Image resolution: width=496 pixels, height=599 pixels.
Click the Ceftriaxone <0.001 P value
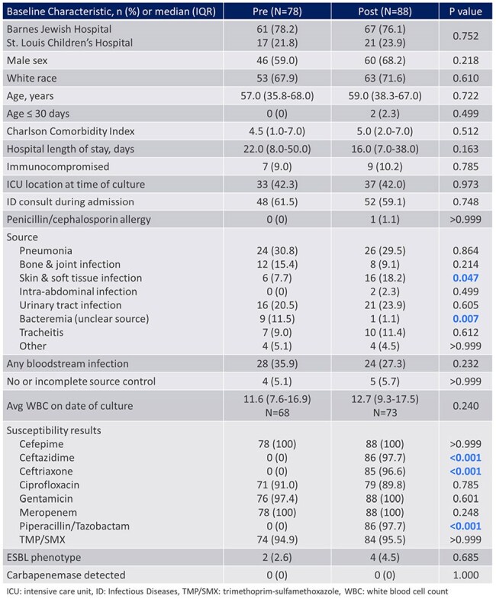pos(465,471)
